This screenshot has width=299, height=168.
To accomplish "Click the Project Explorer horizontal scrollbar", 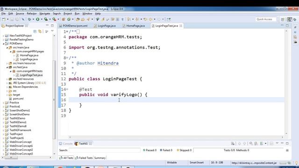I will coord(11,158).
